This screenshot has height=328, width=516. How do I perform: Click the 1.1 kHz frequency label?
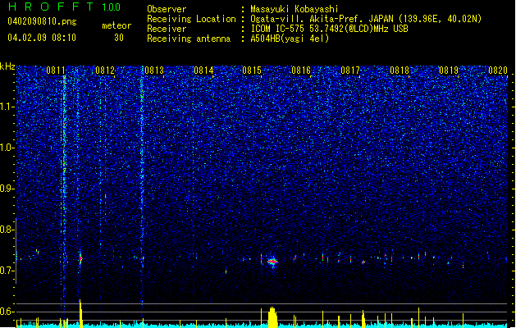coord(7,107)
